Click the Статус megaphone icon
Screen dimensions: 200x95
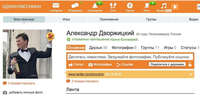coord(71,65)
